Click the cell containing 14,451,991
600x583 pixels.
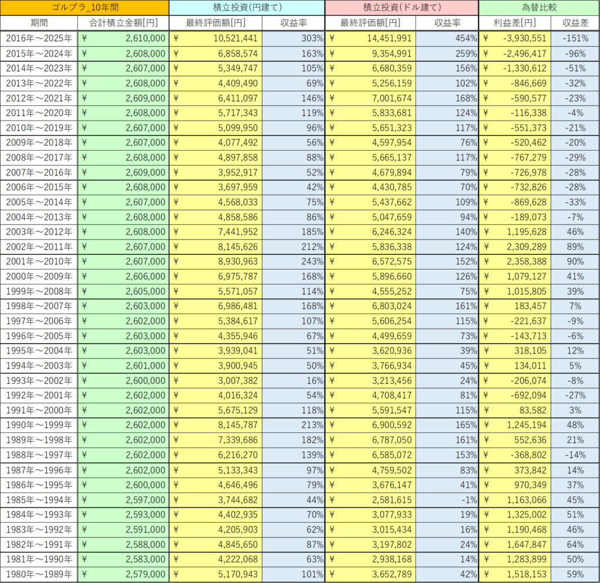click(370, 38)
